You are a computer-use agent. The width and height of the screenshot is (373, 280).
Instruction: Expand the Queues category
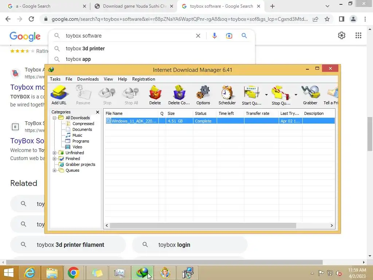tap(55, 170)
